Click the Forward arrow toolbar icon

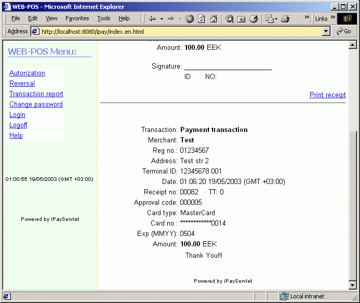(x=171, y=19)
